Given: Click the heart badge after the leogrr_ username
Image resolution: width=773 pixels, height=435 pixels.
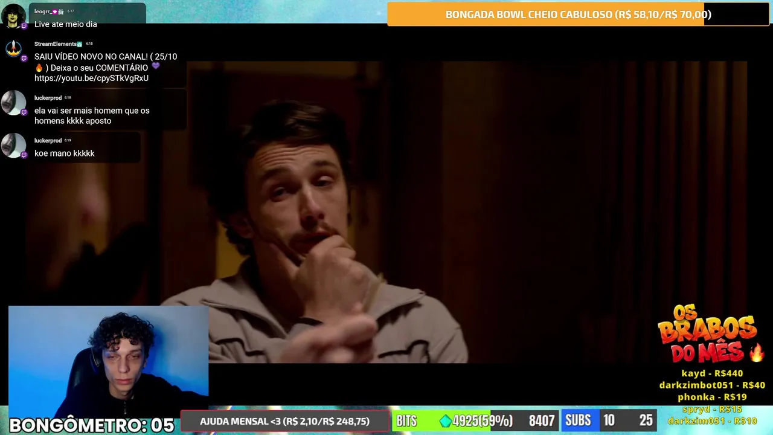Looking at the screenshot, I should (x=54, y=11).
